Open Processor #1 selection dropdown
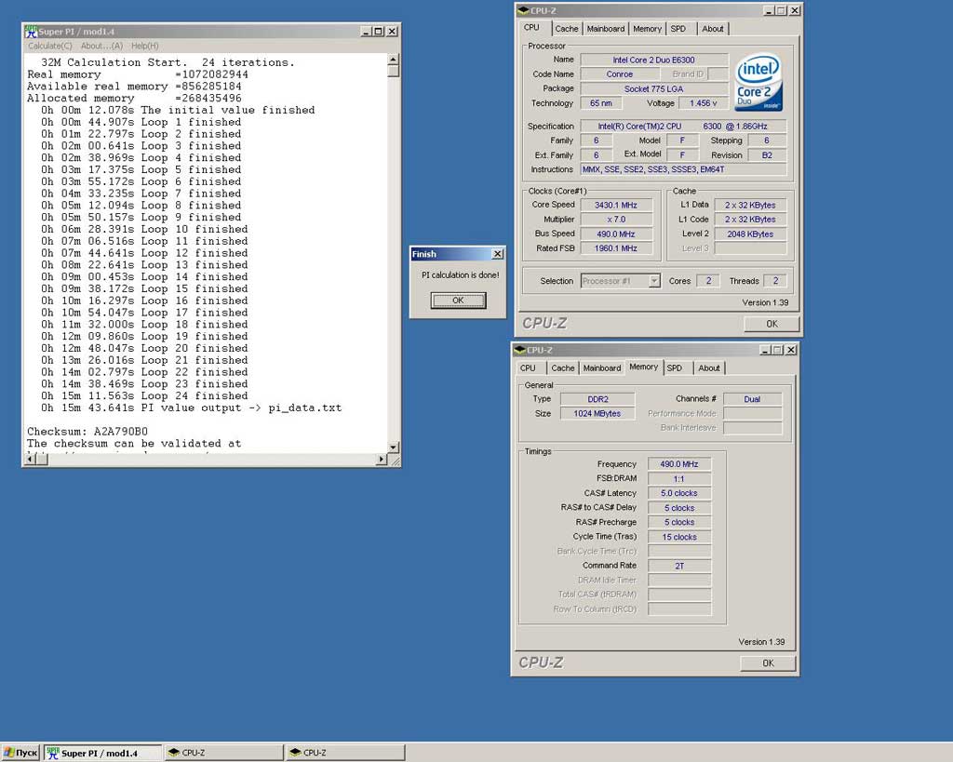The image size is (953, 762). [x=654, y=281]
